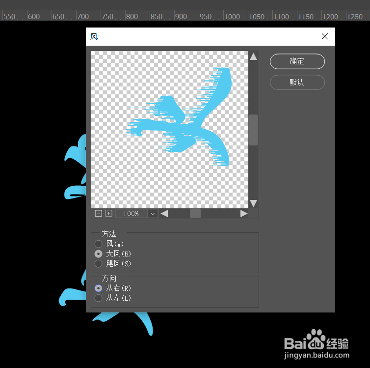Confirm with the 确定 button

click(297, 61)
